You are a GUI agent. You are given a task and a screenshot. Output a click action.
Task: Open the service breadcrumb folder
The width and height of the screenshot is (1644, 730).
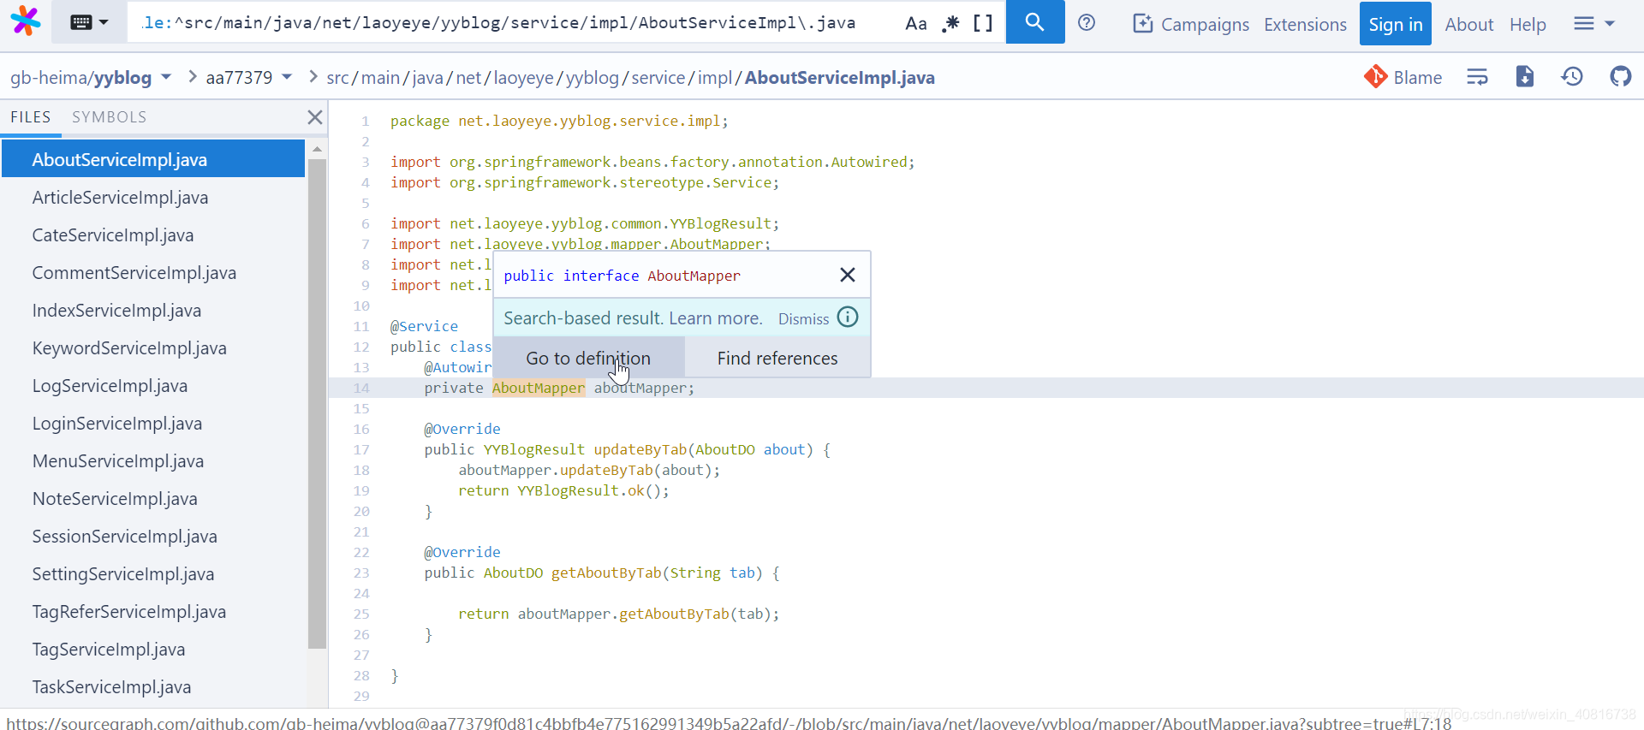(658, 77)
